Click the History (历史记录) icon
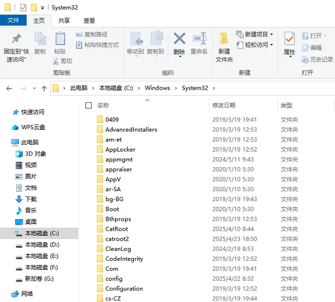The image size is (335, 302). pyautogui.click(x=305, y=60)
